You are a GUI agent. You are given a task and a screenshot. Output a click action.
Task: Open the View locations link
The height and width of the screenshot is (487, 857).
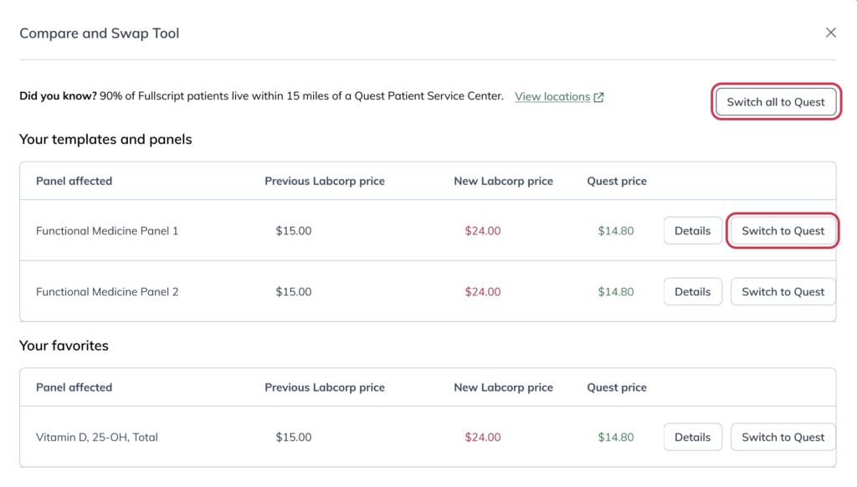click(x=552, y=96)
